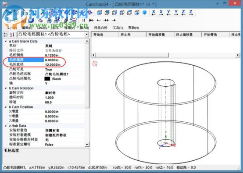Click the 毛坯倒角 value 0.1250in
243x173 pixels.
point(52,55)
